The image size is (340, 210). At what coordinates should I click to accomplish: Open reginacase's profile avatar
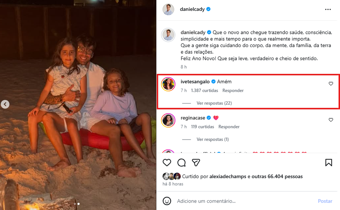[x=168, y=121]
